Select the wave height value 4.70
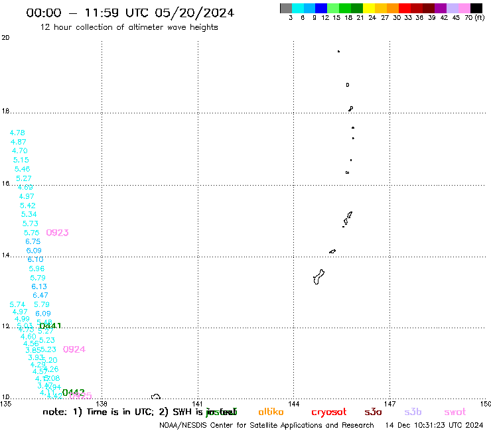Image resolution: width=491 pixels, height=431 pixels. pyautogui.click(x=20, y=151)
